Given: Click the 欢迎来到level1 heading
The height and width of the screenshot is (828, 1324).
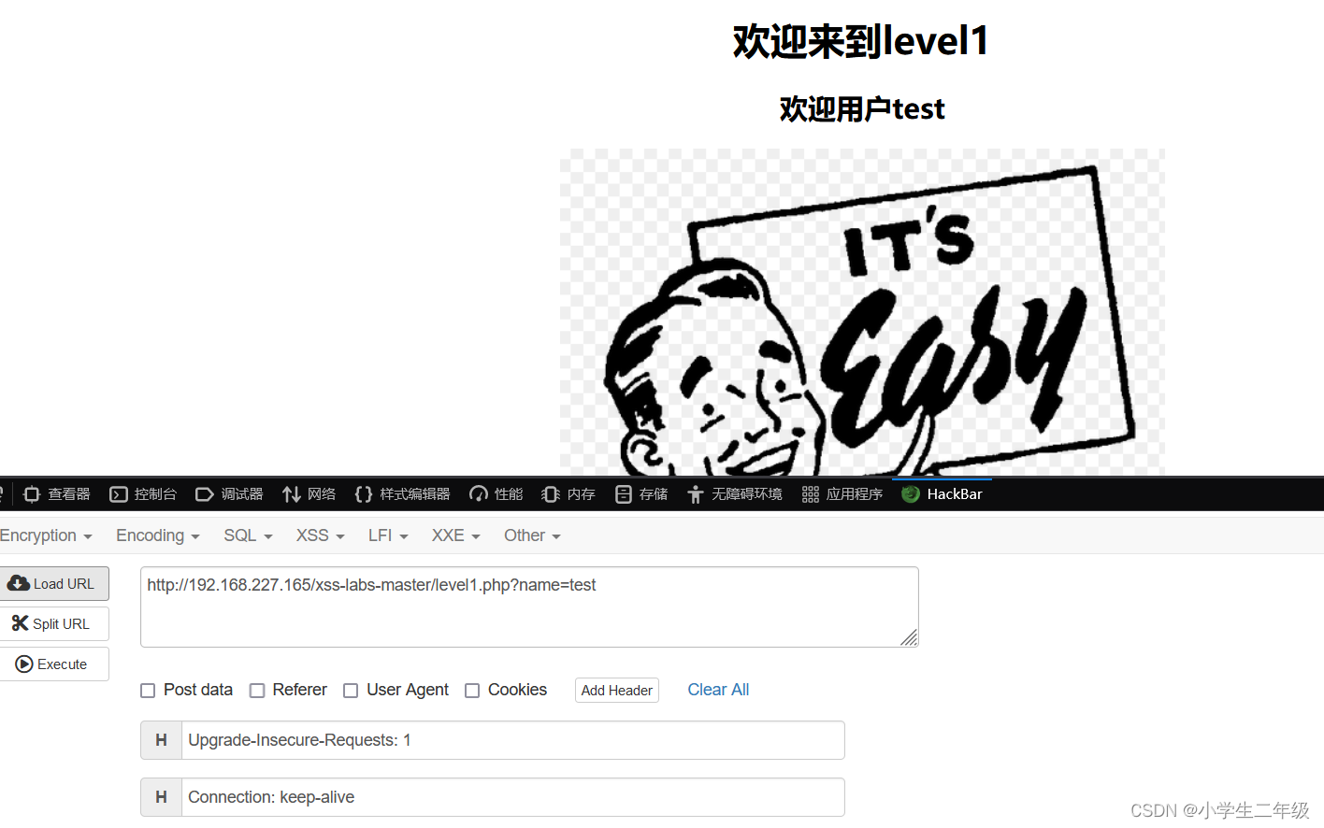Looking at the screenshot, I should (861, 41).
